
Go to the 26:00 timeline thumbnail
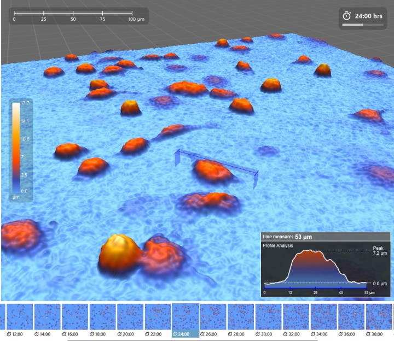pos(213,317)
